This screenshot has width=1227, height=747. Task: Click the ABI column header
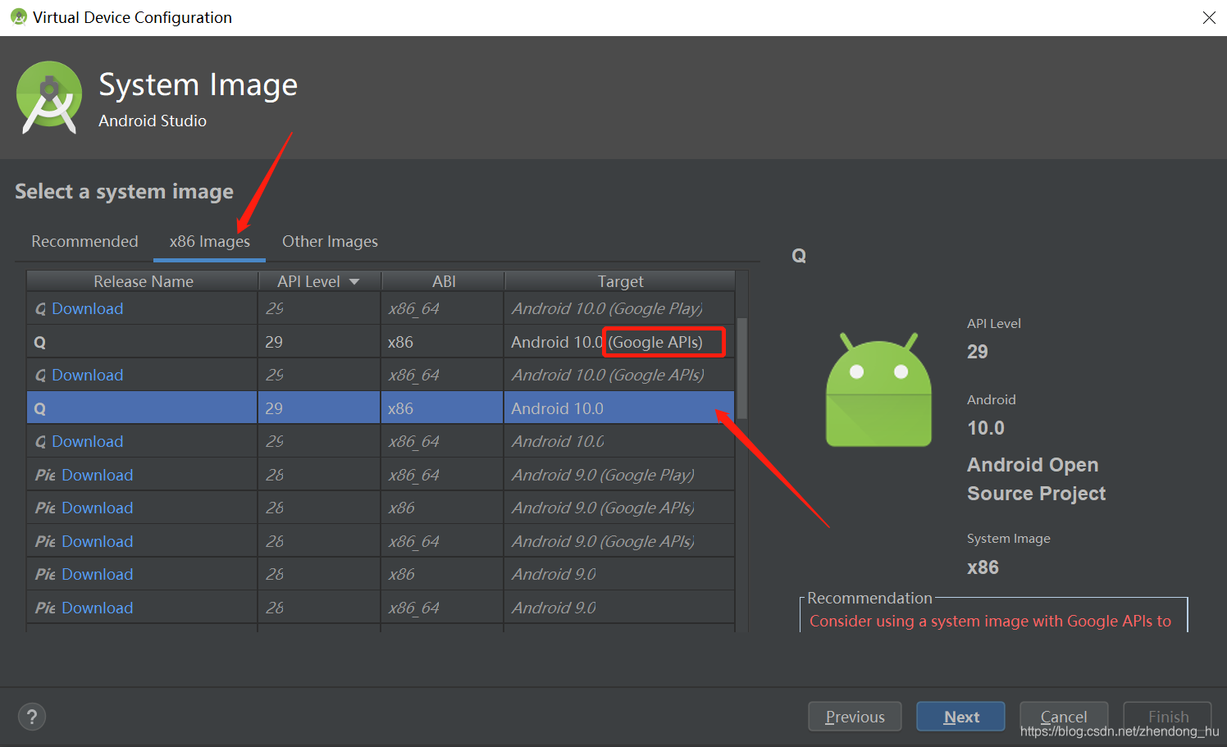pyautogui.click(x=443, y=281)
